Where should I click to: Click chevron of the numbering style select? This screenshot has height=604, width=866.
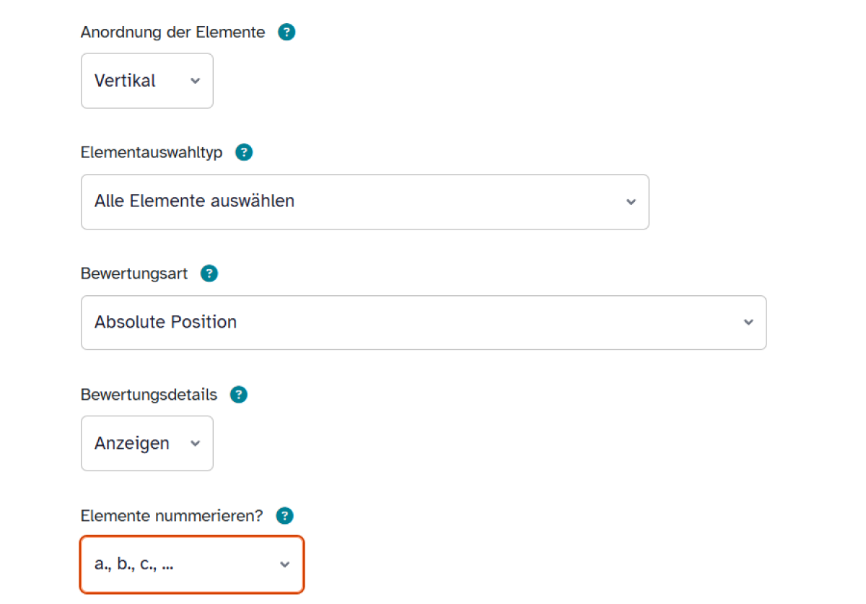(284, 564)
